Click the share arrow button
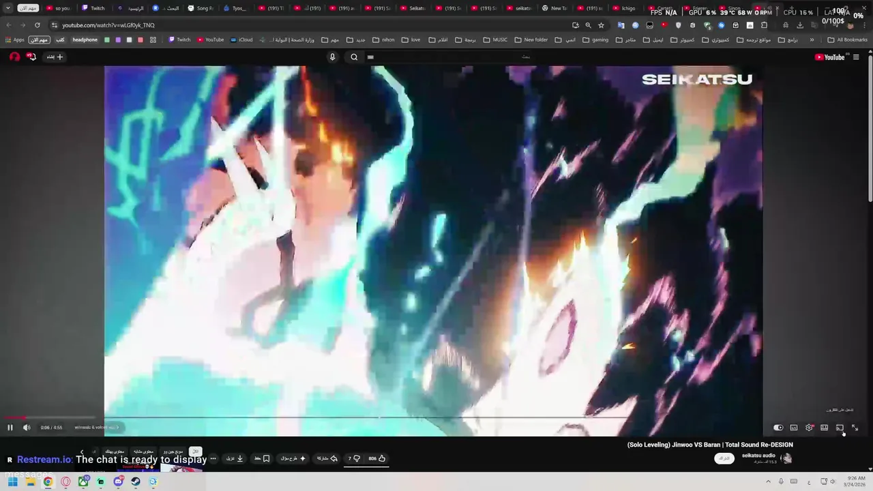 pyautogui.click(x=327, y=458)
